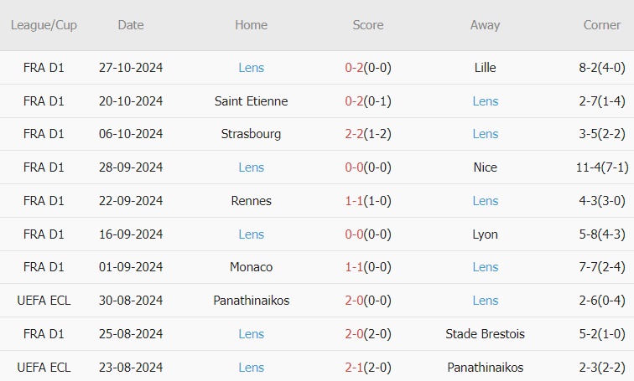
Task: Click the Stade Brestois team name
Action: [x=485, y=334]
